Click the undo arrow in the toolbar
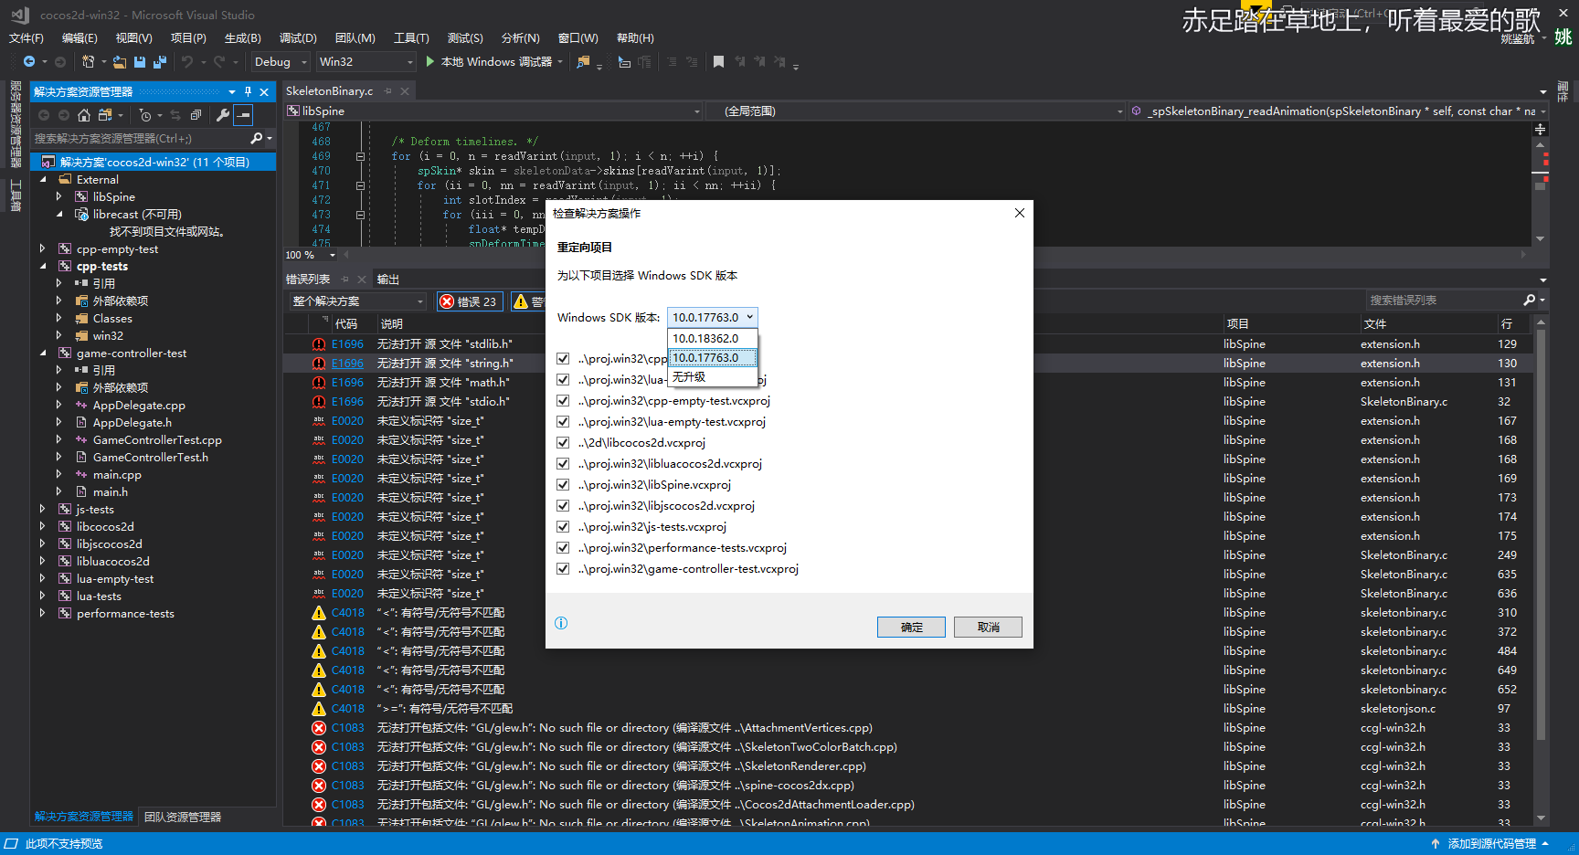This screenshot has height=855, width=1579. tap(187, 62)
